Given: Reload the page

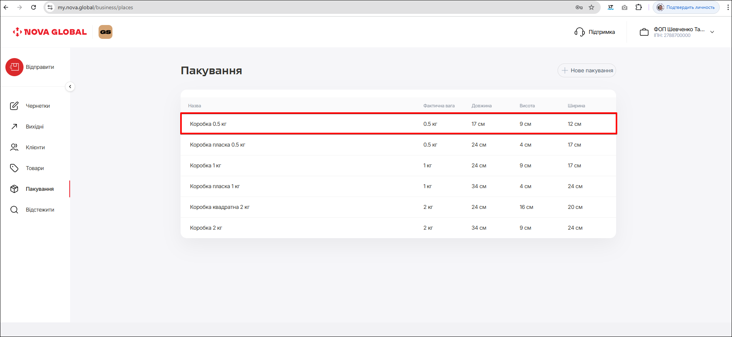Looking at the screenshot, I should (34, 7).
